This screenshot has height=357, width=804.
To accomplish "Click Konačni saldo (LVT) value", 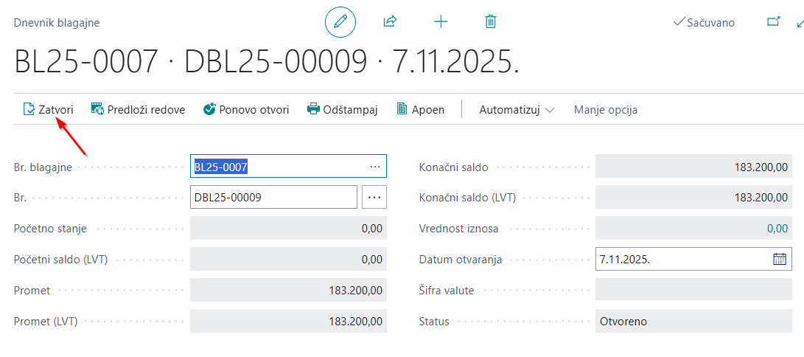I will pos(693,197).
